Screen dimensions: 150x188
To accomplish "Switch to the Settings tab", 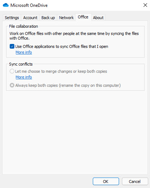I will [12, 18].
